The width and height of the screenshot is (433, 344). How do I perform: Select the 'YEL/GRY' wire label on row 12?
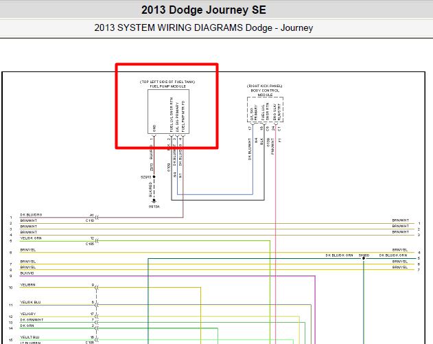click(28, 314)
